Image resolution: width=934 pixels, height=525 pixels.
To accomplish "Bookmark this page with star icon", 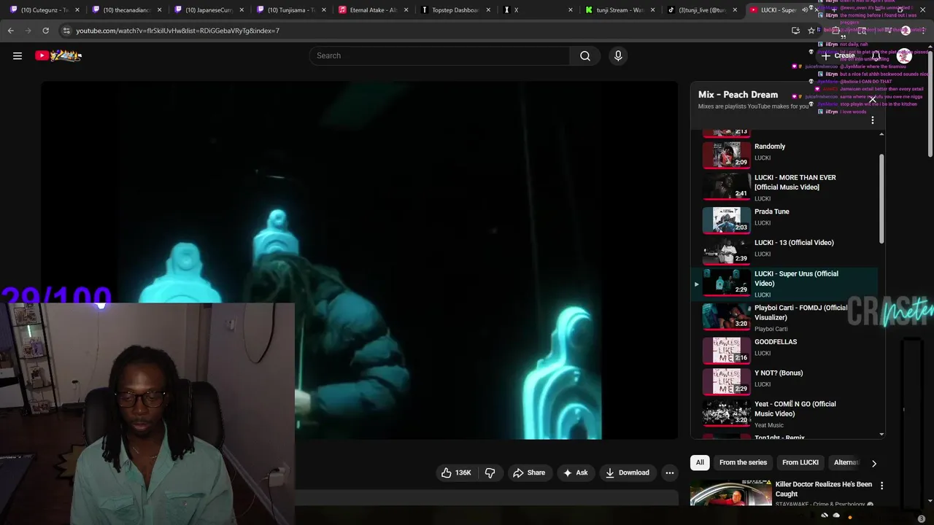I will point(811,31).
